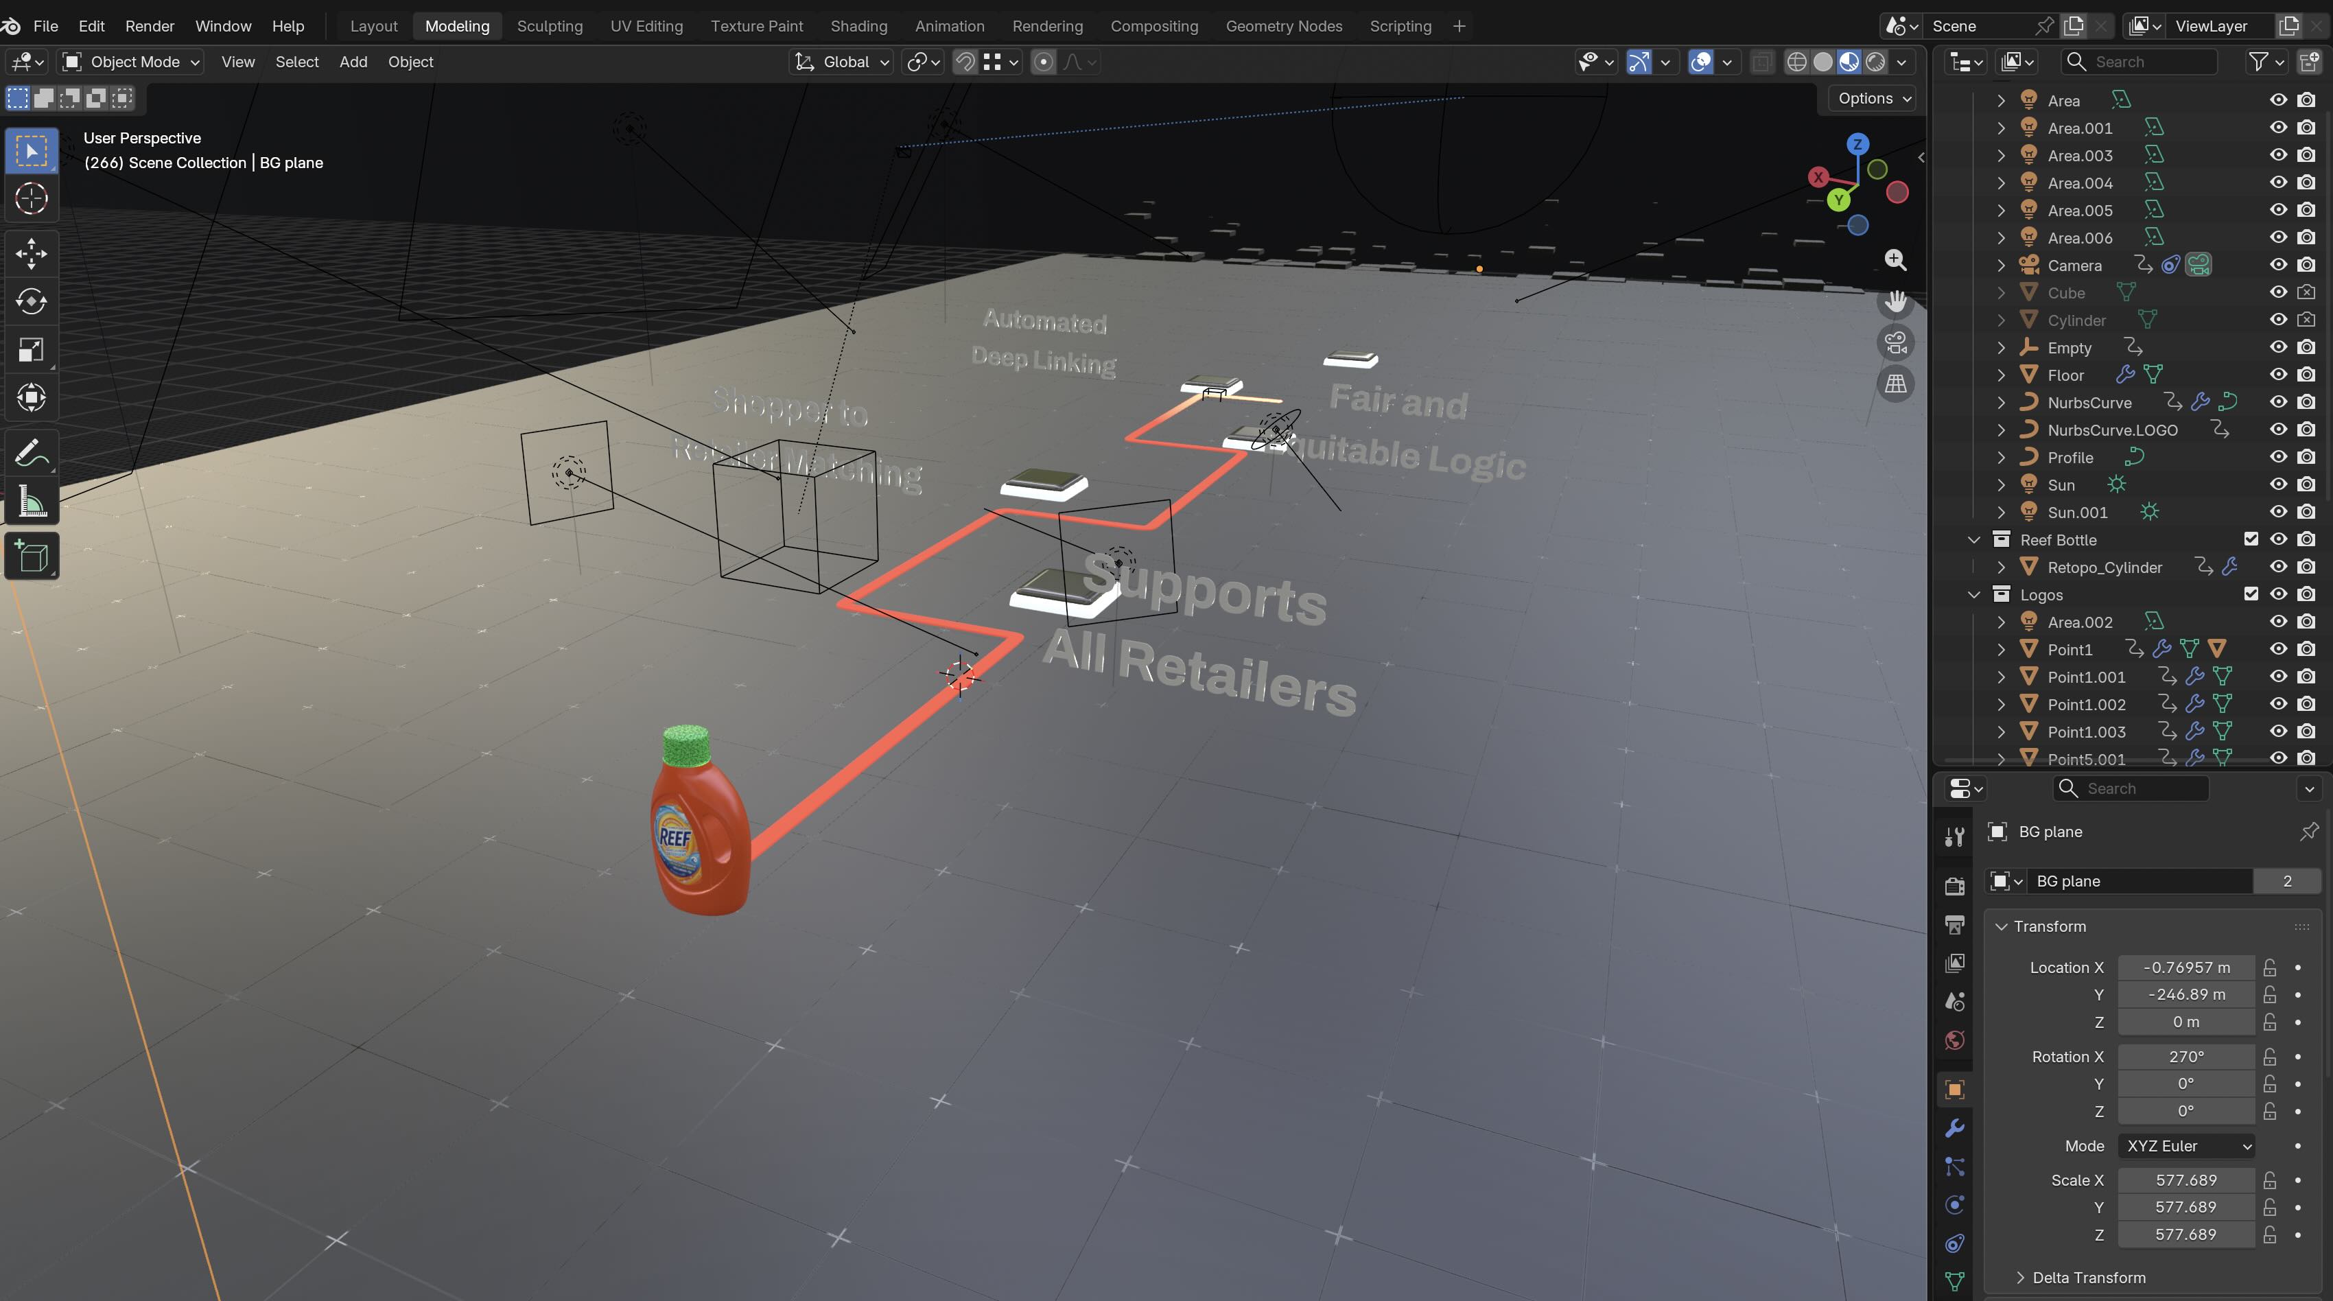Image resolution: width=2333 pixels, height=1301 pixels.
Task: Select the Select Box tool
Action: point(32,150)
